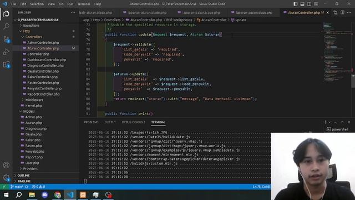Open Chrome from Windows taskbar
The height and width of the screenshot is (200, 355).
pos(58,195)
